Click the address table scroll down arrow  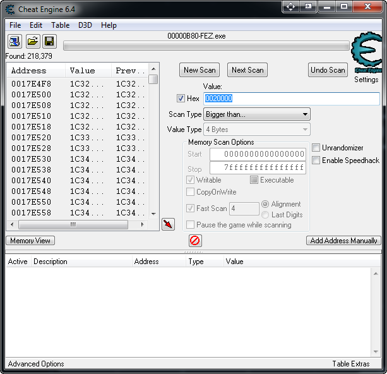(x=376, y=351)
